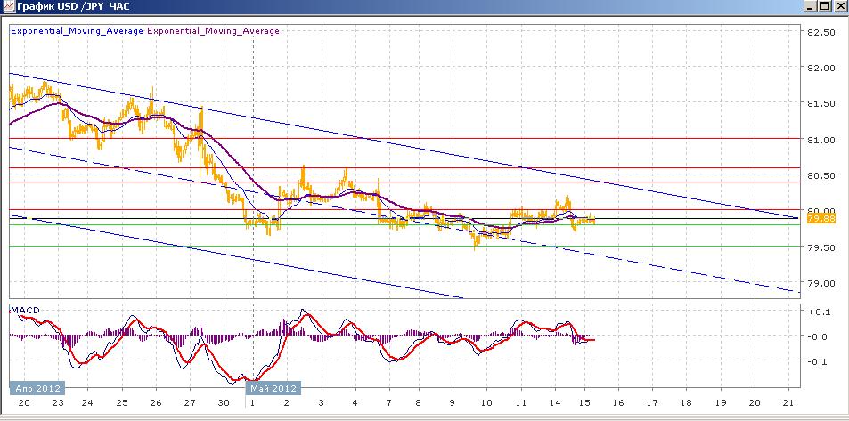Select the lower green support line at 79.50
The height and width of the screenshot is (421, 849).
tap(404, 247)
